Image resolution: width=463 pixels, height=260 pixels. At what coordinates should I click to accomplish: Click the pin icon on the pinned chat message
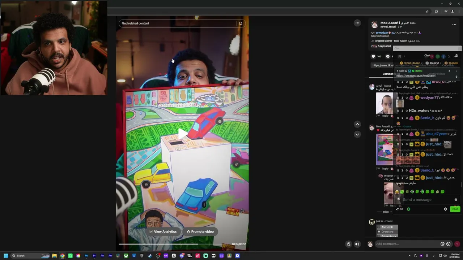(x=449, y=71)
